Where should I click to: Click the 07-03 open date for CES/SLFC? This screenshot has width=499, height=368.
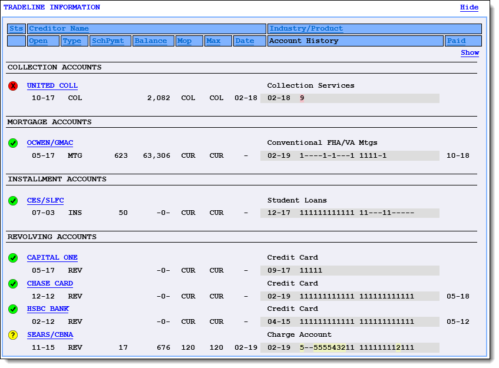coord(43,213)
